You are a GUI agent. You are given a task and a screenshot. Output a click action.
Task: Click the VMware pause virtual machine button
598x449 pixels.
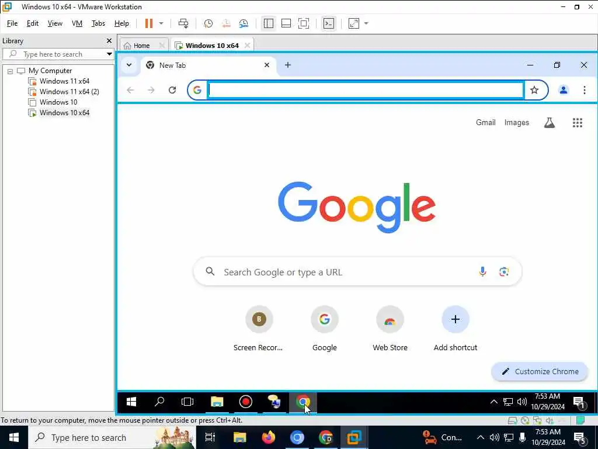point(149,23)
